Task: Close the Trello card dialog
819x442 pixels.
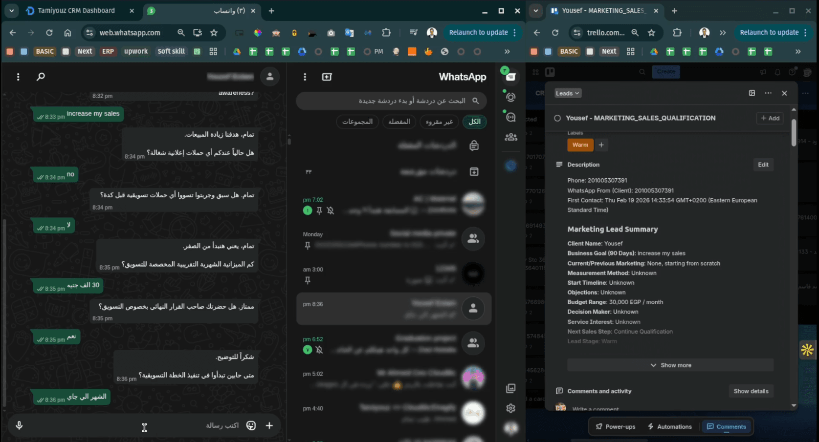Action: click(784, 93)
